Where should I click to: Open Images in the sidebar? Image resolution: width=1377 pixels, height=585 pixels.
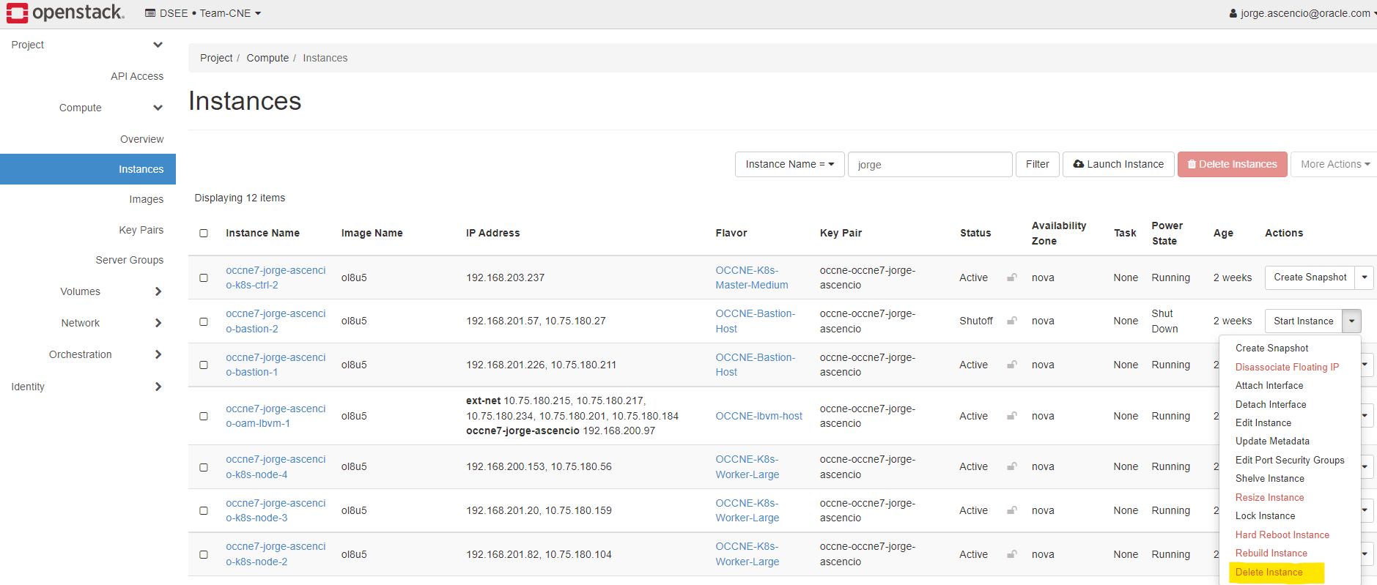[147, 199]
